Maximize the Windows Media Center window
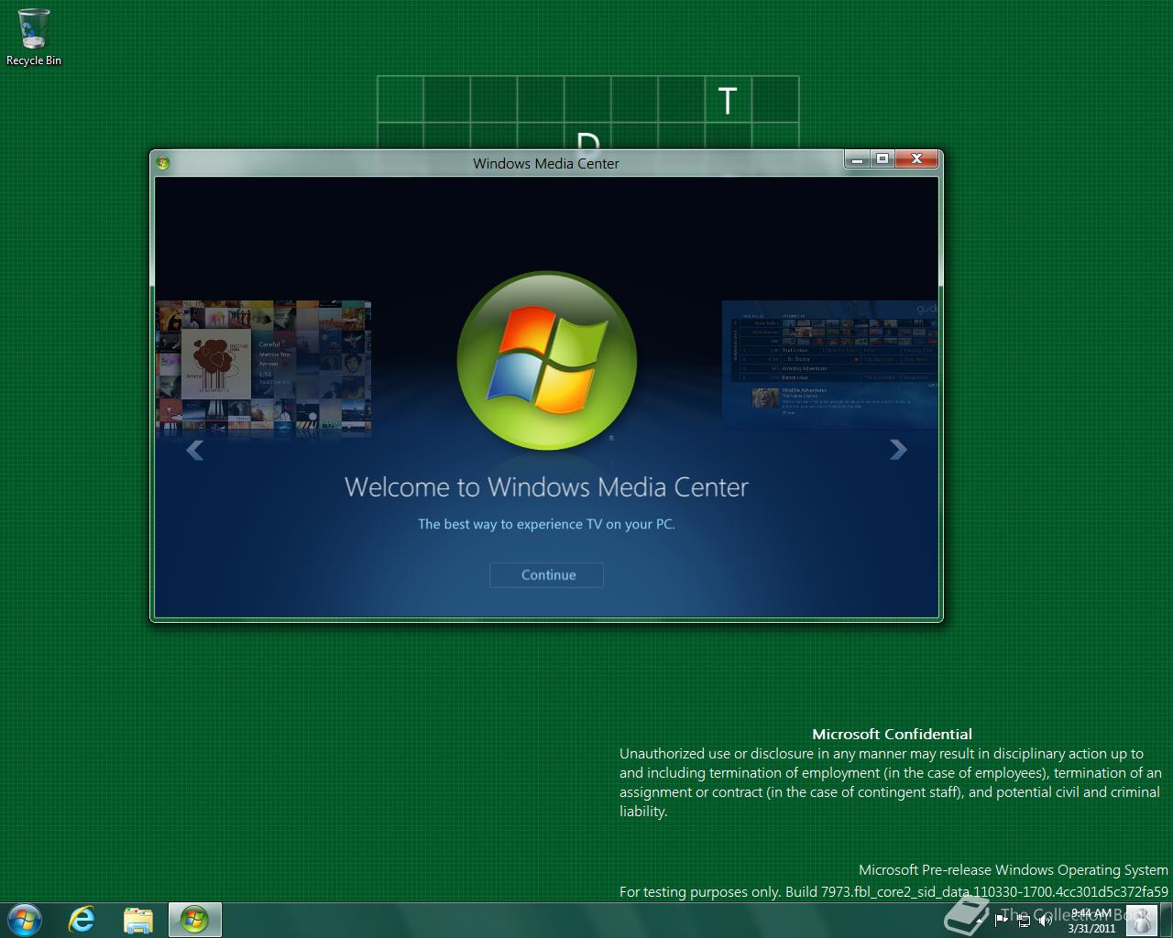The image size is (1173, 938). (x=882, y=159)
